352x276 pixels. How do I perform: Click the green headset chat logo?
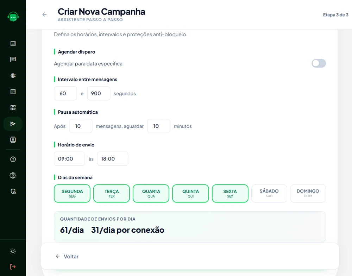[13, 17]
